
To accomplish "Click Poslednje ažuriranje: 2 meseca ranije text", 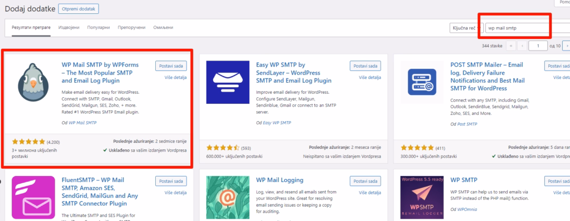I will (x=345, y=148).
